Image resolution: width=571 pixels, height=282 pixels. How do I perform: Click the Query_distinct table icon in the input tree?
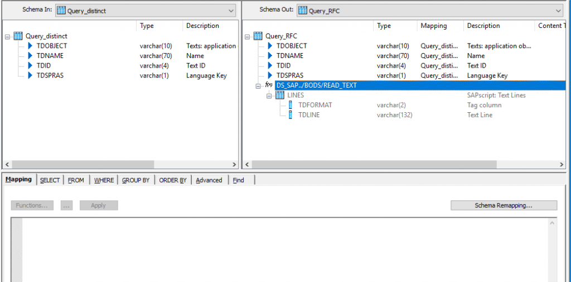click(x=18, y=36)
